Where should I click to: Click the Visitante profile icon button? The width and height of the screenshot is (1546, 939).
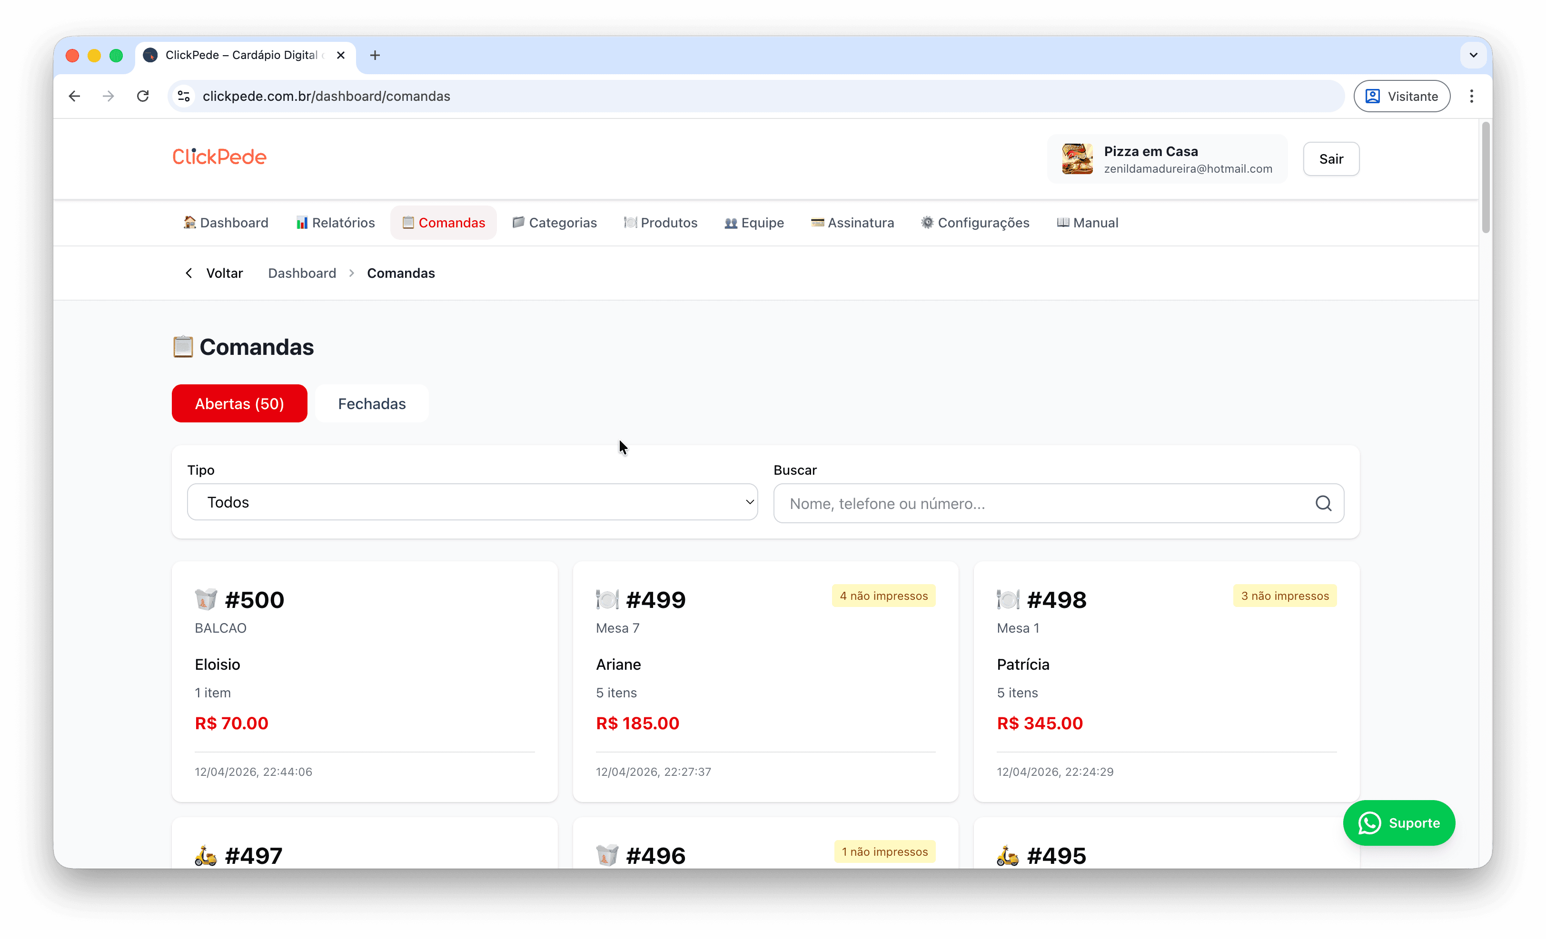(x=1401, y=96)
